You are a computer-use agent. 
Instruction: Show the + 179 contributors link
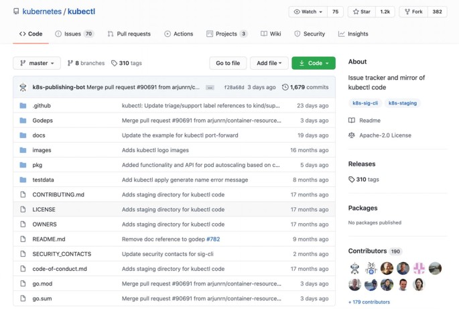(x=369, y=302)
